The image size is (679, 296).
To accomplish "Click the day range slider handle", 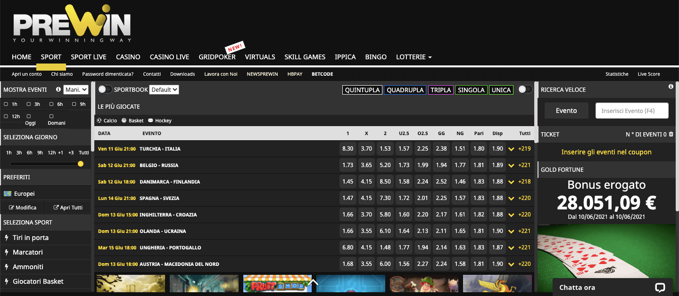I will click(x=81, y=164).
